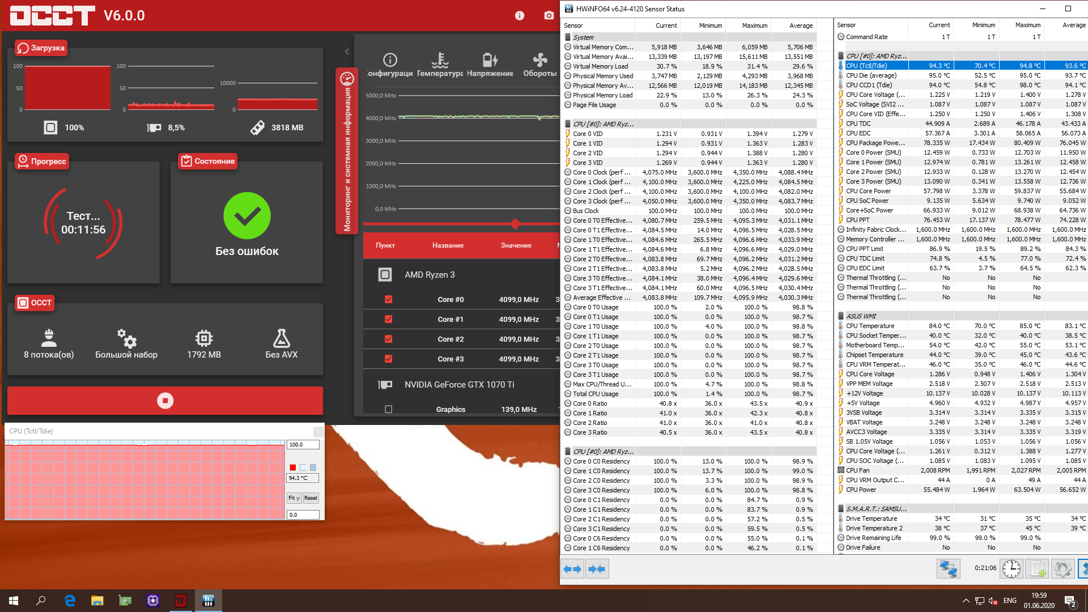Pick the red graph color swatch

[x=292, y=467]
